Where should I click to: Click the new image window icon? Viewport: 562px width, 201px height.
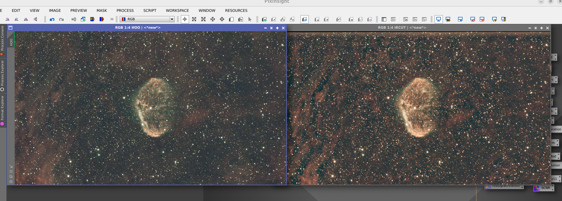click(83, 19)
